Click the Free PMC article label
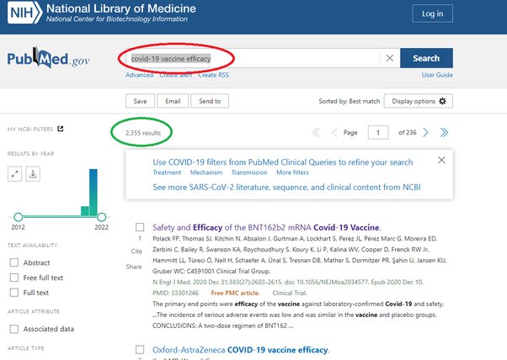Image resolution: width=507 pixels, height=360 pixels. (x=236, y=293)
